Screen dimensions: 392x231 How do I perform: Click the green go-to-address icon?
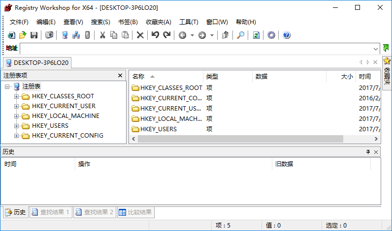[386, 48]
